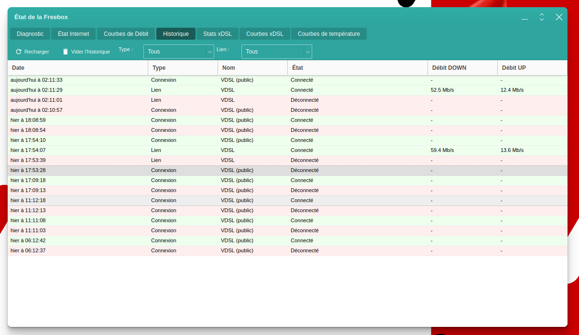
Task: Select the row hier à 18:08:59
Action: click(x=287, y=120)
